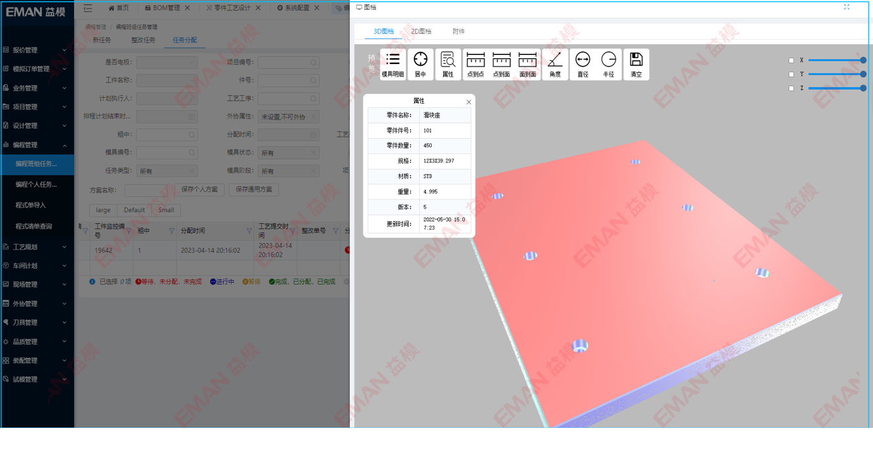The width and height of the screenshot is (873, 456).
Task: Switch to the 整改任务 tab
Action: click(143, 40)
